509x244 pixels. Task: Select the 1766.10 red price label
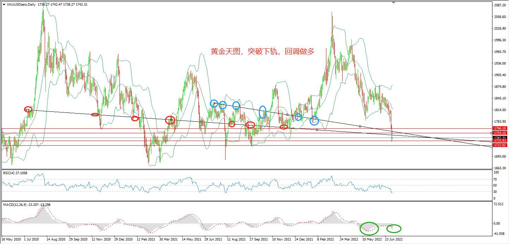500,128
